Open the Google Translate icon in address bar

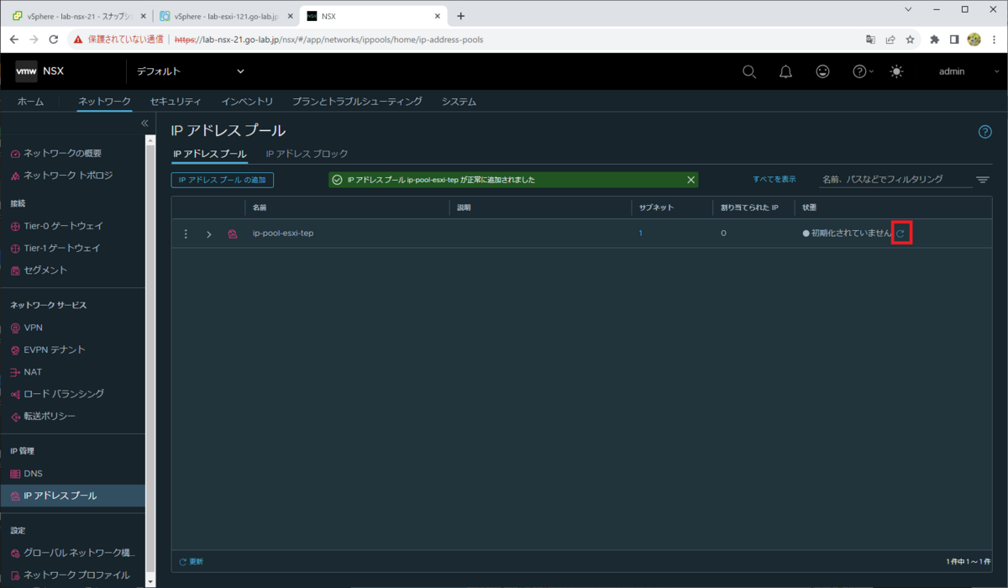pyautogui.click(x=870, y=39)
